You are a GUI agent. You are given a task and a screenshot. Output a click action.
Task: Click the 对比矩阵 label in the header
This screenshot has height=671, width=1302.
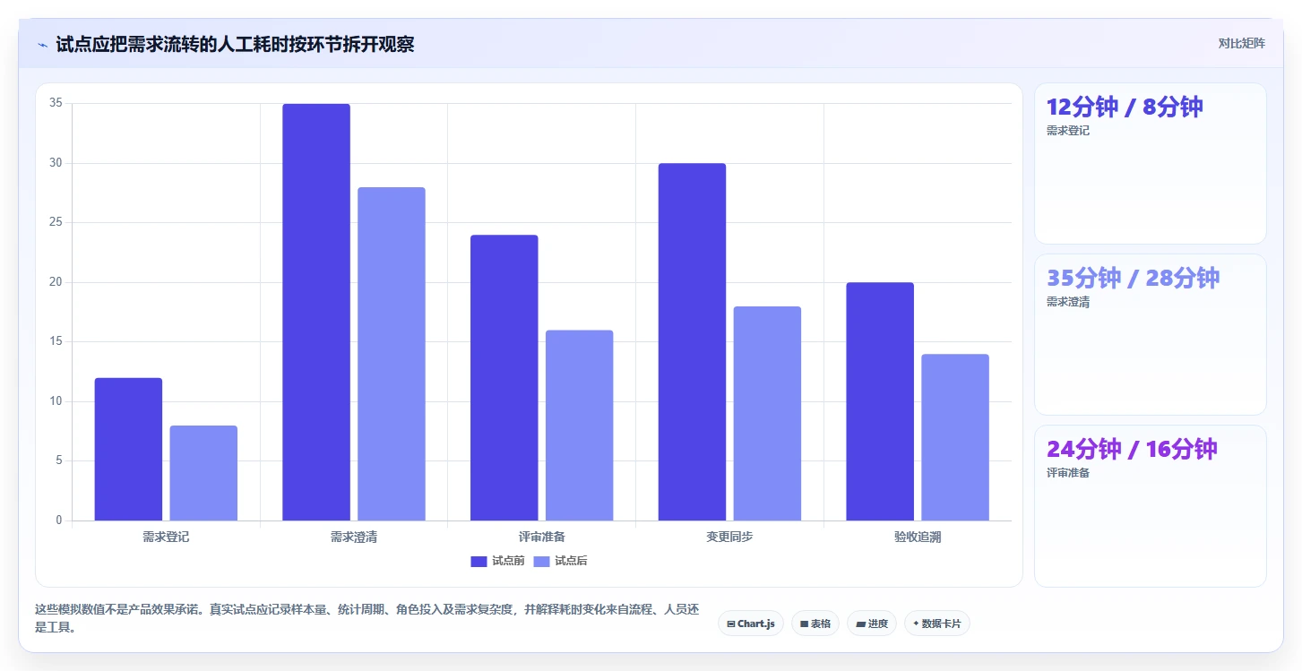(1242, 43)
